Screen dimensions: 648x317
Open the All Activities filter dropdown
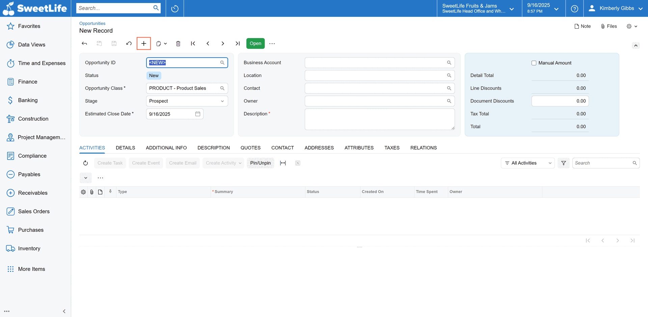coord(528,163)
